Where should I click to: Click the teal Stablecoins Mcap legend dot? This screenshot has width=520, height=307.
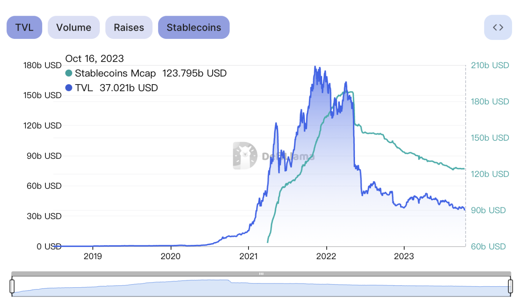(x=69, y=74)
